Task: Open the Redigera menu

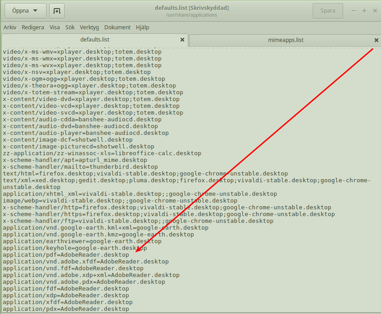Action: 33,28
